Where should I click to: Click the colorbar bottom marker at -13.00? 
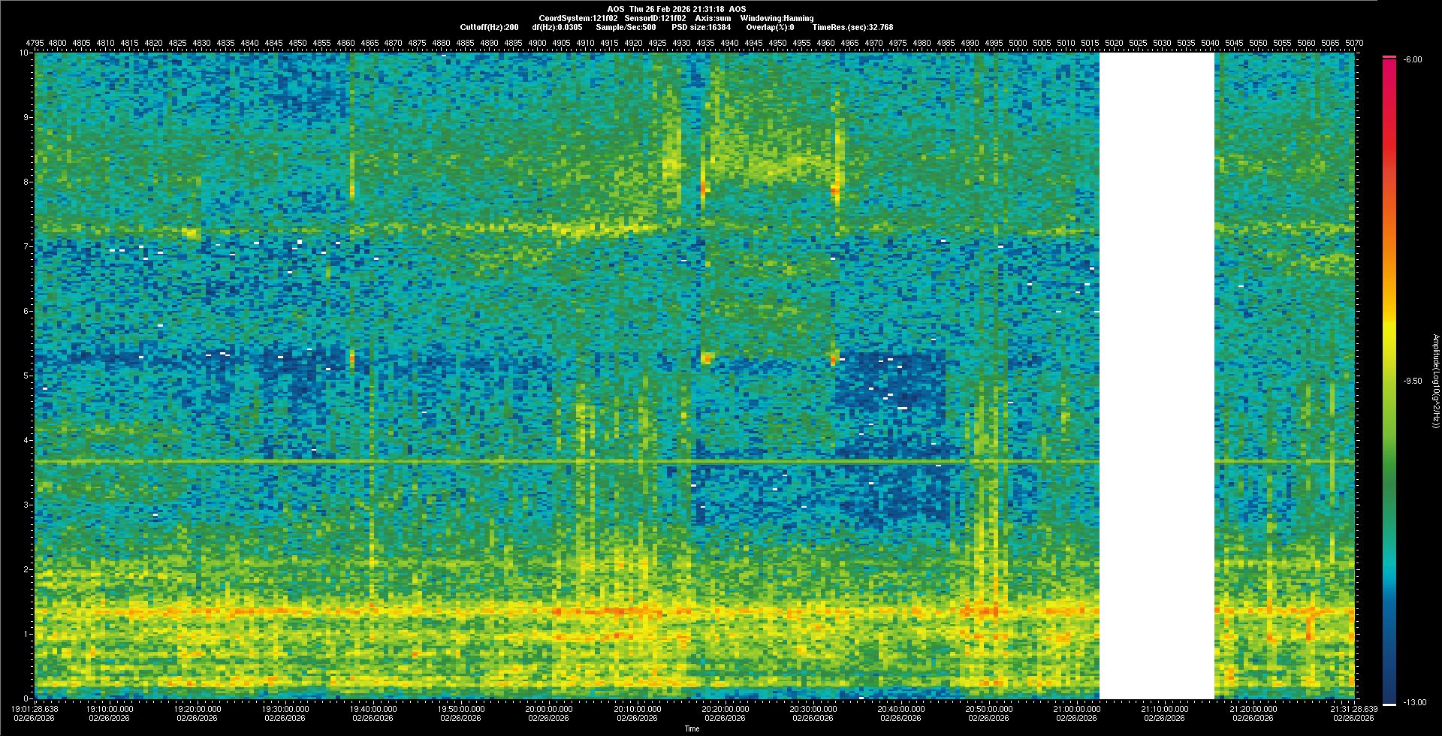point(1389,704)
